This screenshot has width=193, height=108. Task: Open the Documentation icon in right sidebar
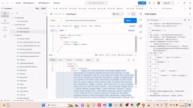[141, 14]
